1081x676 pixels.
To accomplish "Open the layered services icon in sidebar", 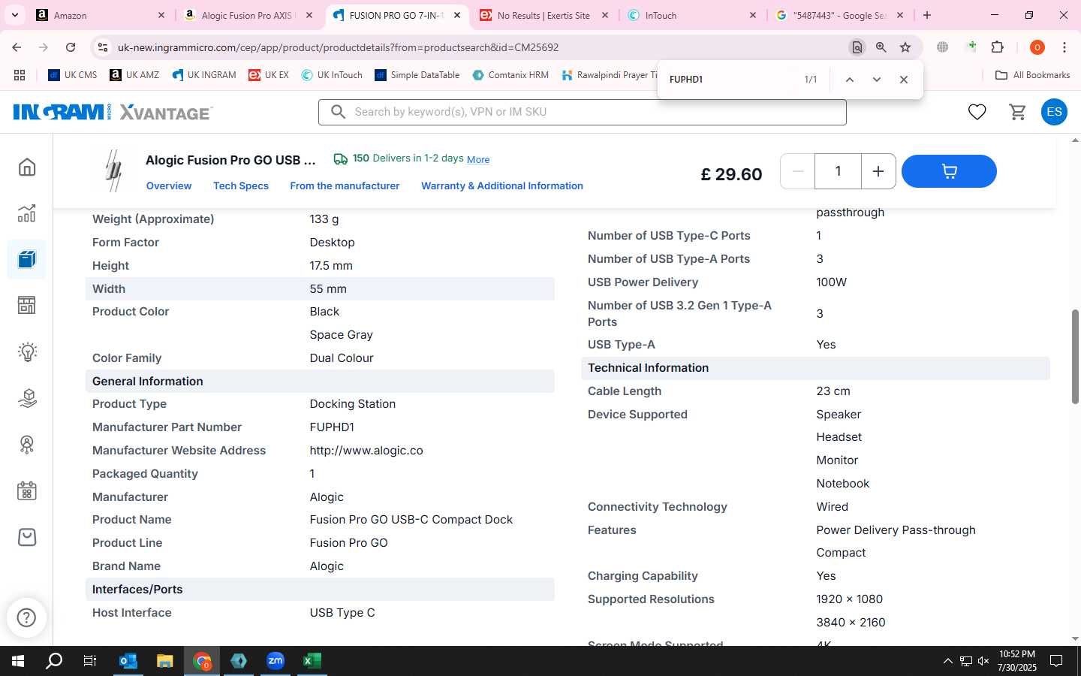I will tap(27, 398).
